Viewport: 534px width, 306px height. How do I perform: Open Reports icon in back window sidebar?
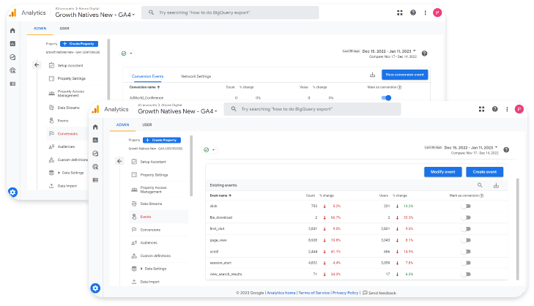(x=12, y=44)
